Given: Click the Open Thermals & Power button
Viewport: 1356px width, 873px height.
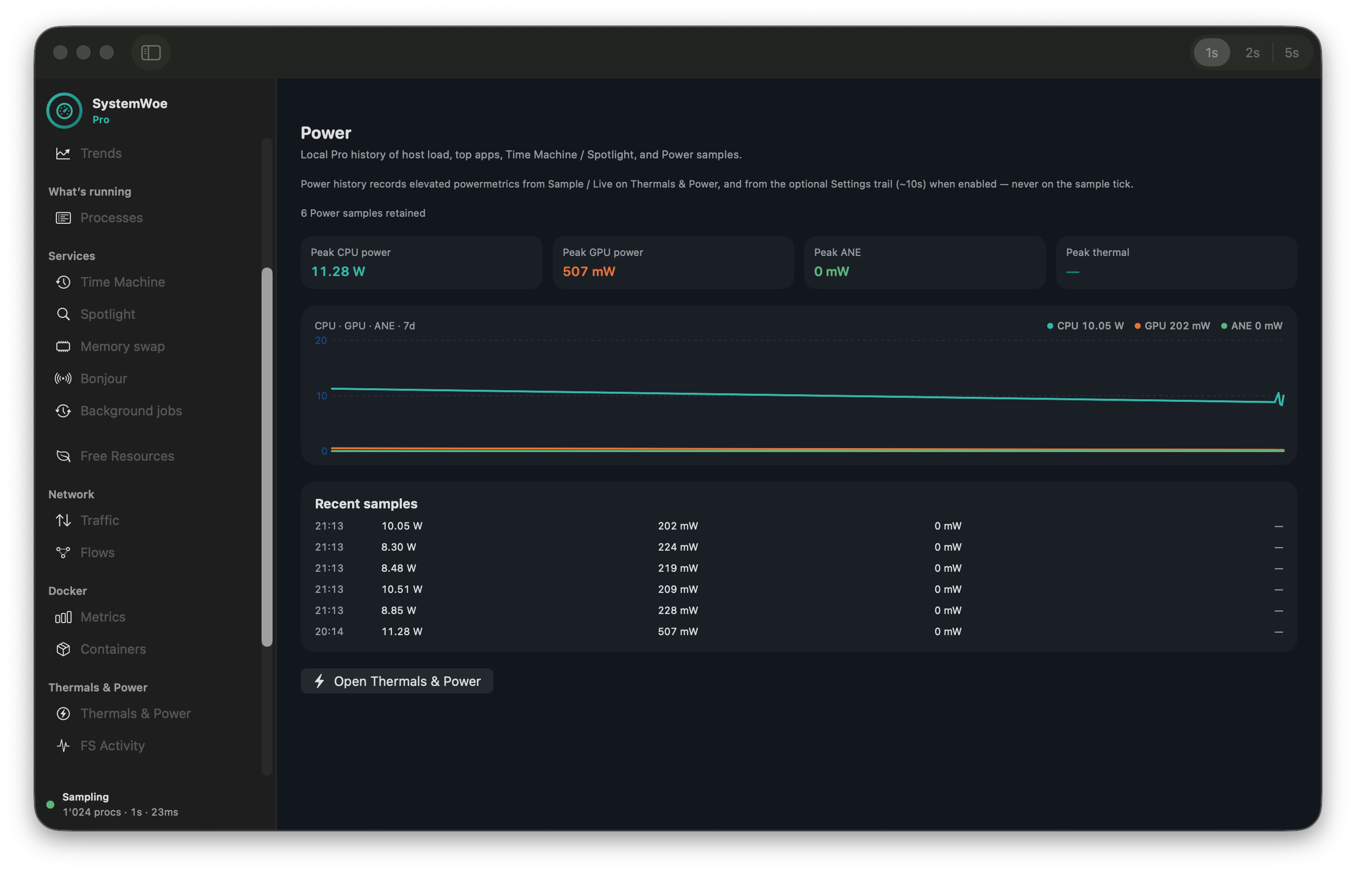Looking at the screenshot, I should (397, 681).
